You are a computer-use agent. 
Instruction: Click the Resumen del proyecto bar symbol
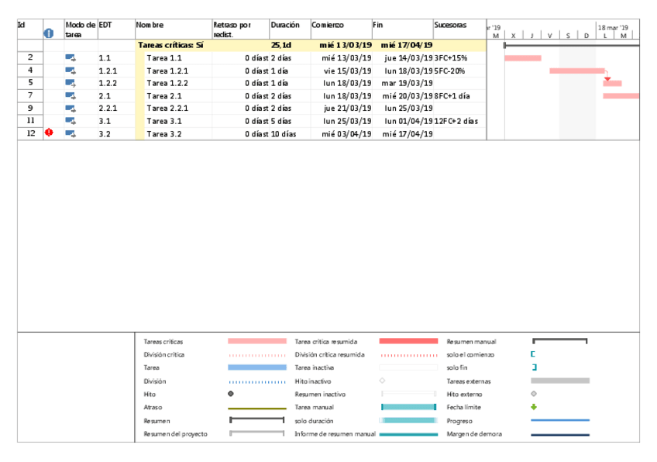point(257,433)
